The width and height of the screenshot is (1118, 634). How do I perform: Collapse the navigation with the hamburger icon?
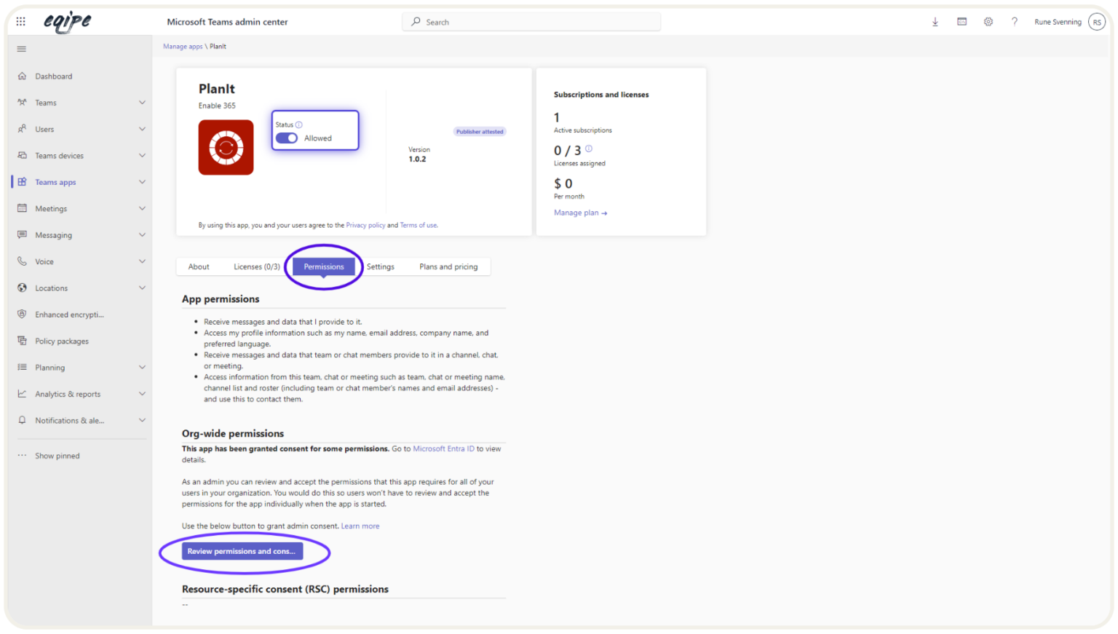21,49
